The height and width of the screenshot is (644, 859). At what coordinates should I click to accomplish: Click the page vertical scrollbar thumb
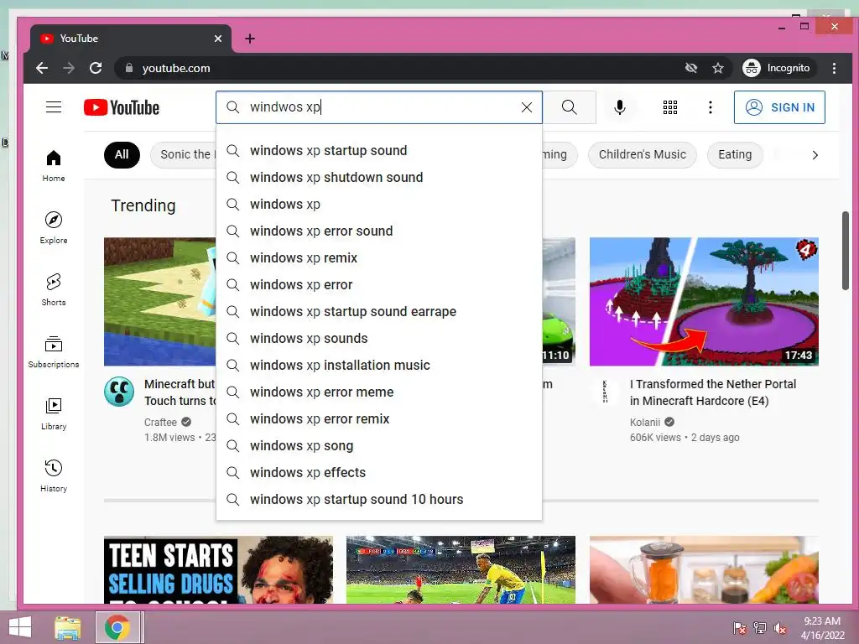tap(846, 250)
